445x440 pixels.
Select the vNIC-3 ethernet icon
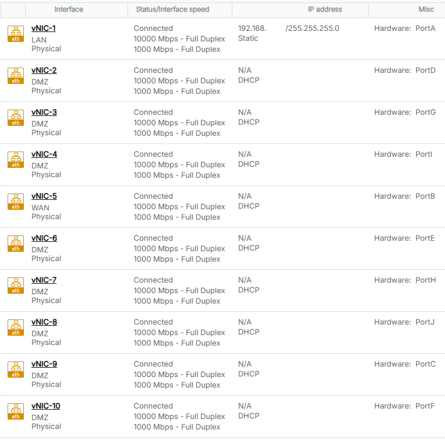pyautogui.click(x=16, y=118)
